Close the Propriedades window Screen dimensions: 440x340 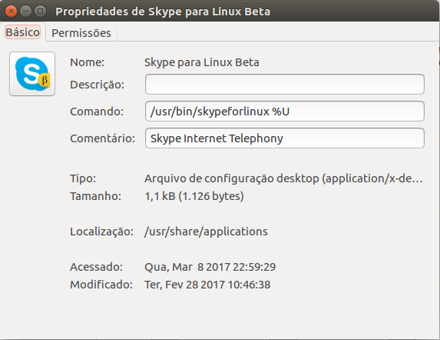[x=12, y=12]
